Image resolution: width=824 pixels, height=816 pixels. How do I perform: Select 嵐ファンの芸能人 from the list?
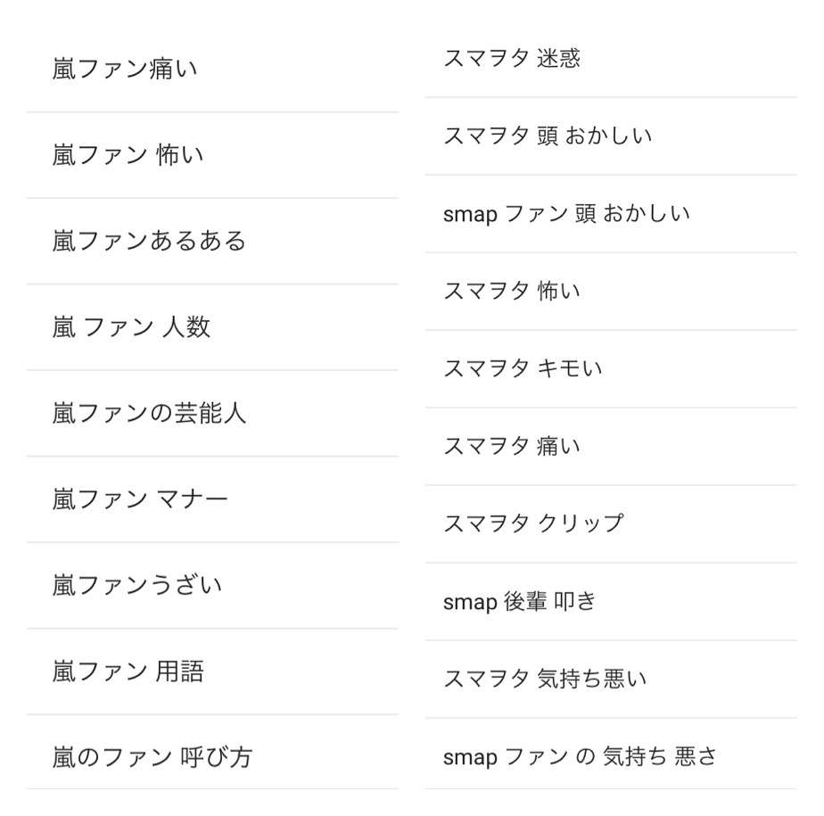(212, 414)
